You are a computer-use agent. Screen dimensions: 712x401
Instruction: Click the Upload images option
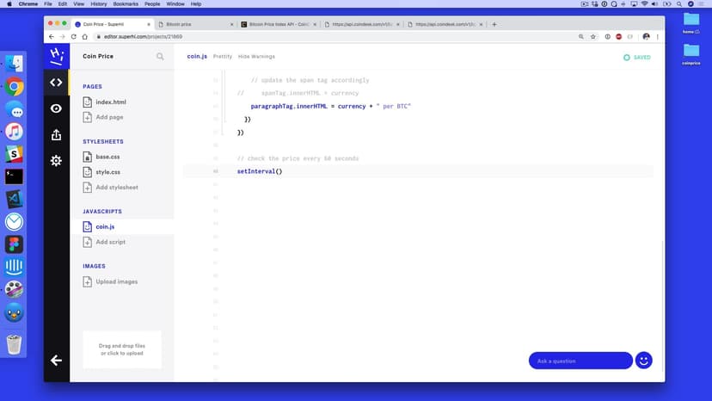click(116, 282)
